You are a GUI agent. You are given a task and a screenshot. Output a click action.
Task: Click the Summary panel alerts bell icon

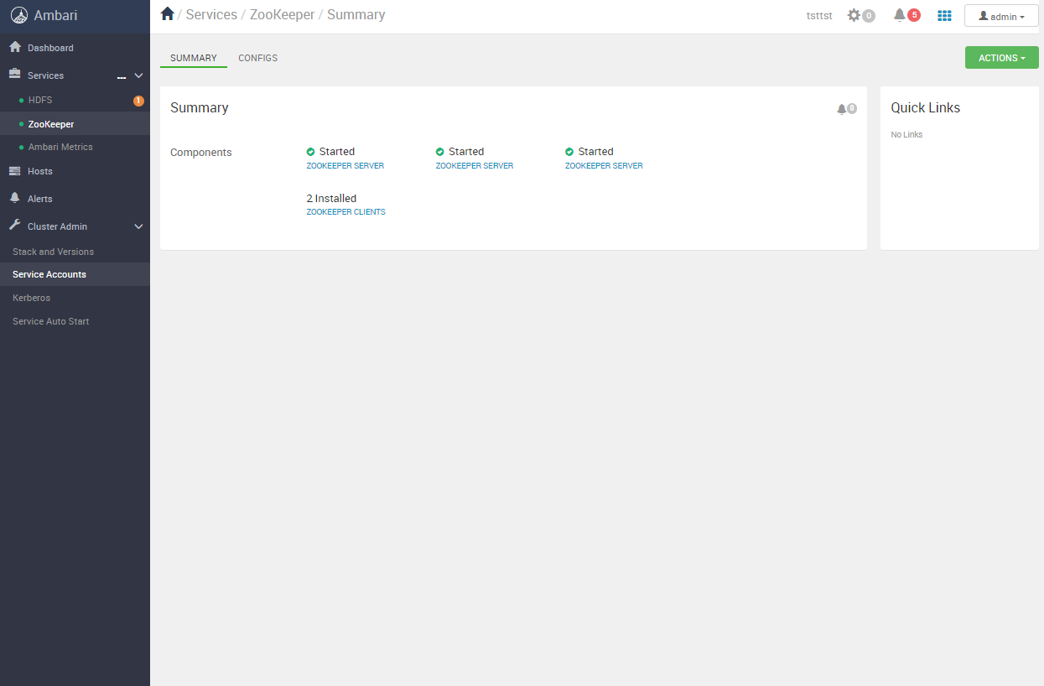[841, 109]
